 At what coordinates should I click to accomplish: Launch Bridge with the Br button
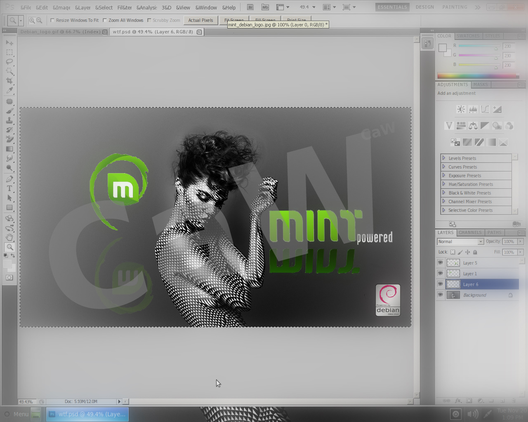(x=250, y=7)
